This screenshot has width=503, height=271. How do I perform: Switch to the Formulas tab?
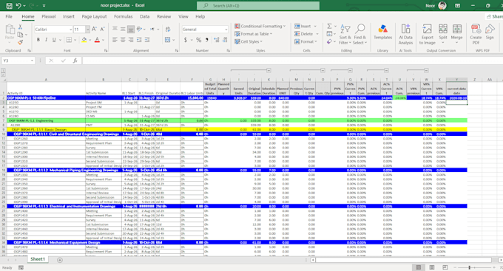tap(124, 16)
